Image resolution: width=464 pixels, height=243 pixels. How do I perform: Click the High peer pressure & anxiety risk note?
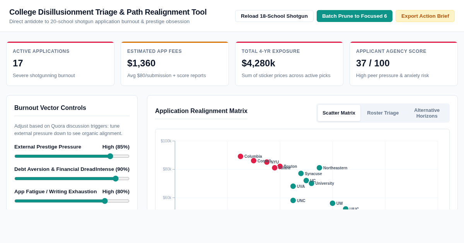[x=392, y=76]
